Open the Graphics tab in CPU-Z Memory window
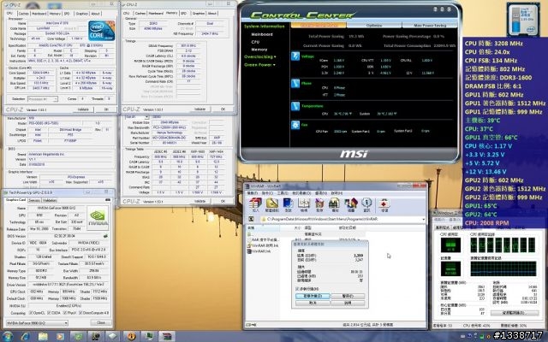The width and height of the screenshot is (548, 342). pos(199,14)
